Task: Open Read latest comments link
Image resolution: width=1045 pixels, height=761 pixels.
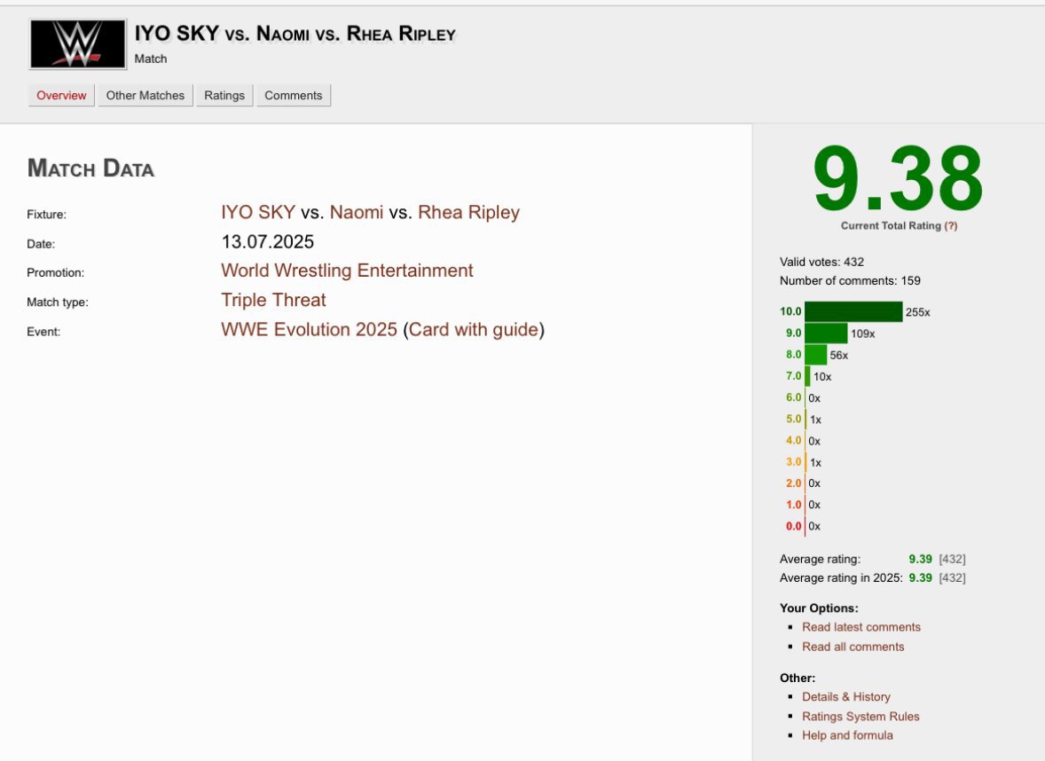Action: (x=861, y=627)
